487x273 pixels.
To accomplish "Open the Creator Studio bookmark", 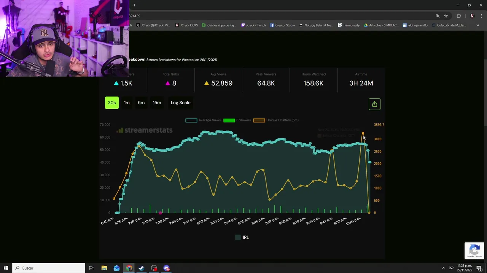I will pos(282,25).
